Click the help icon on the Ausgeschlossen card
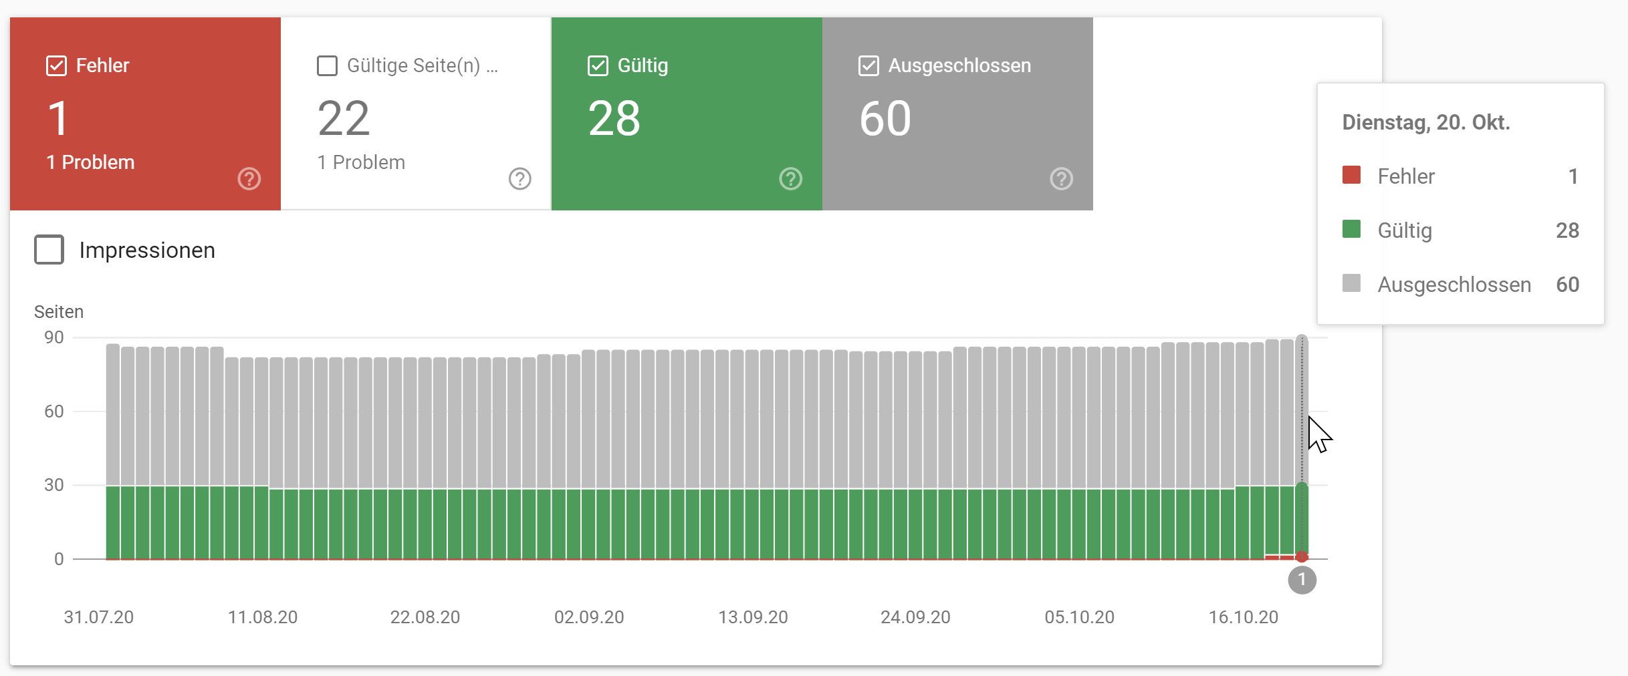 (1061, 179)
